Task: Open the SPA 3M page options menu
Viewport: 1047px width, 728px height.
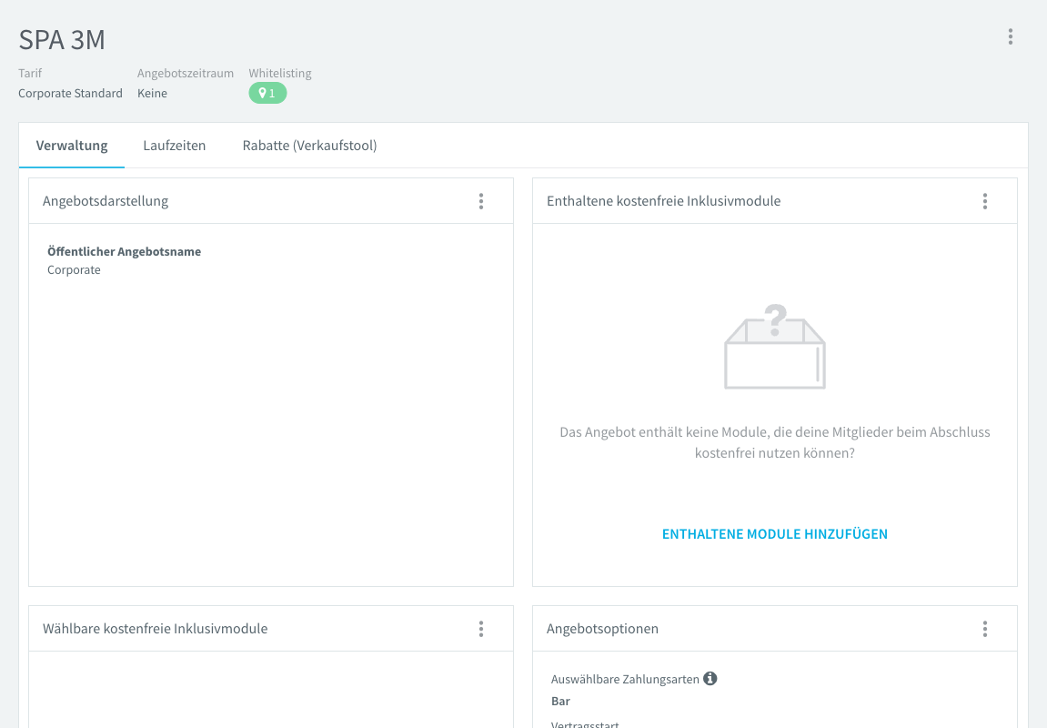Action: (x=1011, y=36)
